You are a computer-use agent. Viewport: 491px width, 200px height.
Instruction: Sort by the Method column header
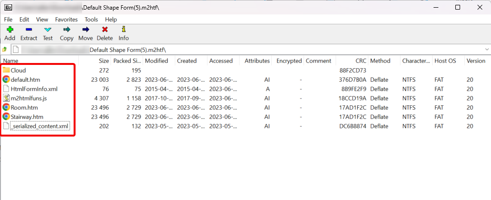384,61
